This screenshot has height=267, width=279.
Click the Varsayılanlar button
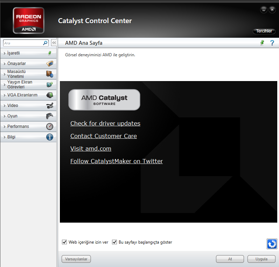(x=76, y=259)
